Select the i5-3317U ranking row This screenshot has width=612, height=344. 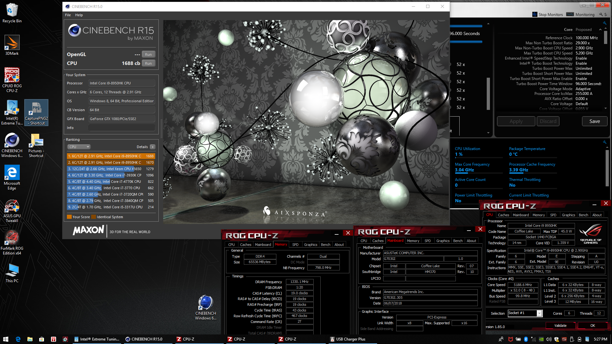111,207
